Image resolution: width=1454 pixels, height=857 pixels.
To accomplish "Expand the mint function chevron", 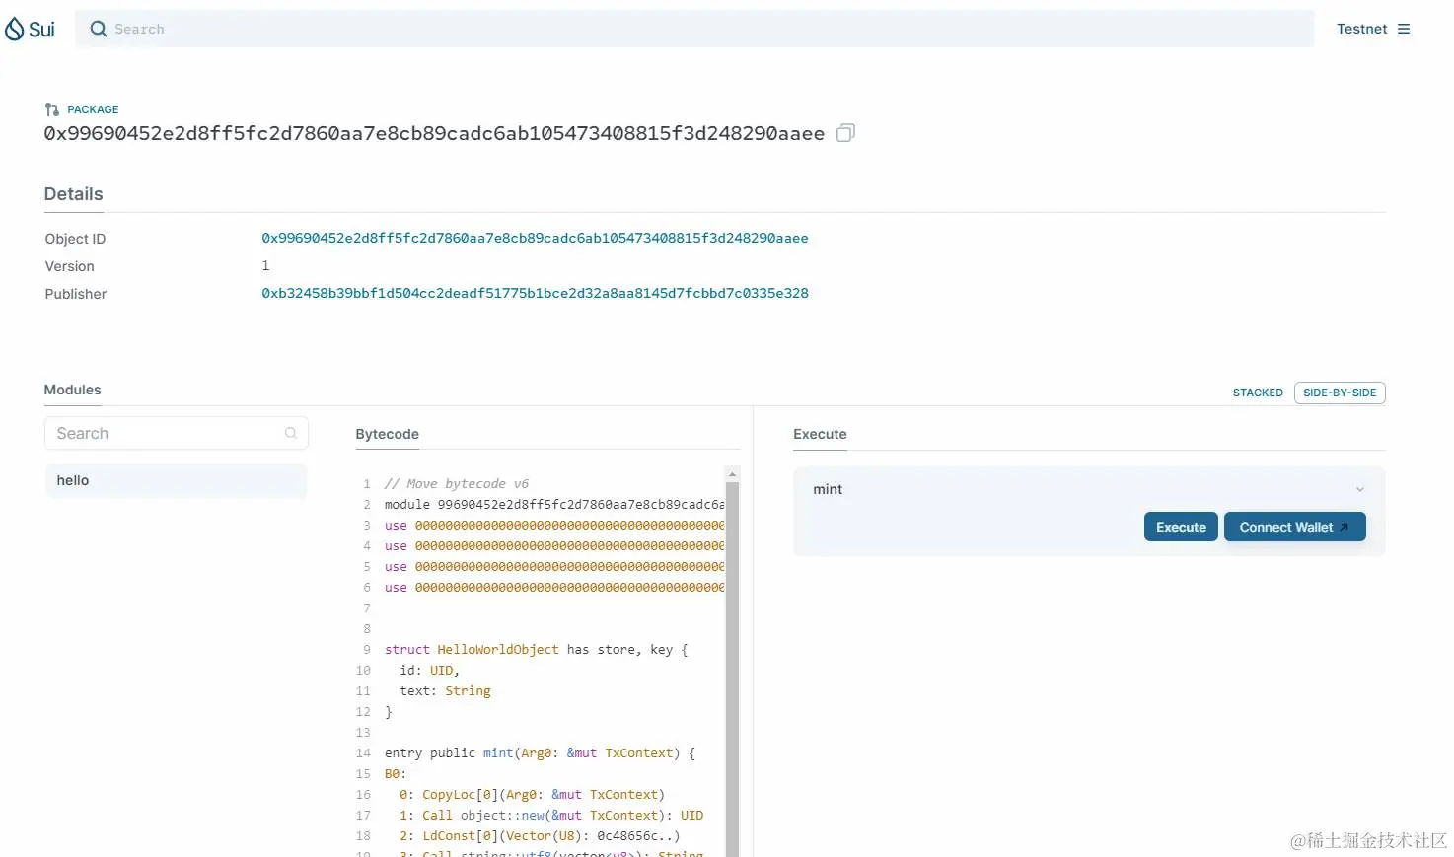I will coord(1359,490).
